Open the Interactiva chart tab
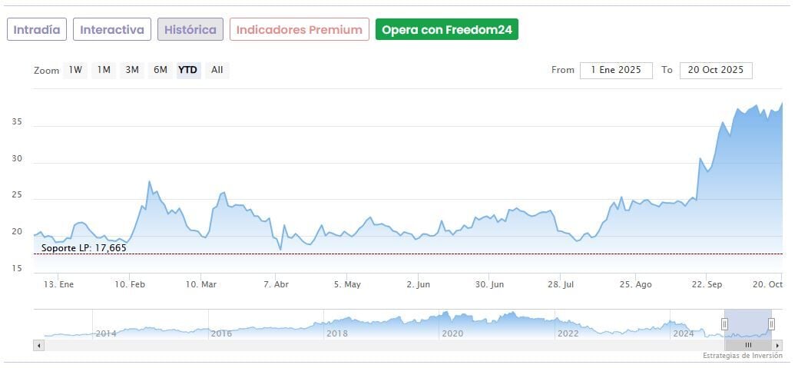Image resolution: width=798 pixels, height=368 pixels. 112,30
